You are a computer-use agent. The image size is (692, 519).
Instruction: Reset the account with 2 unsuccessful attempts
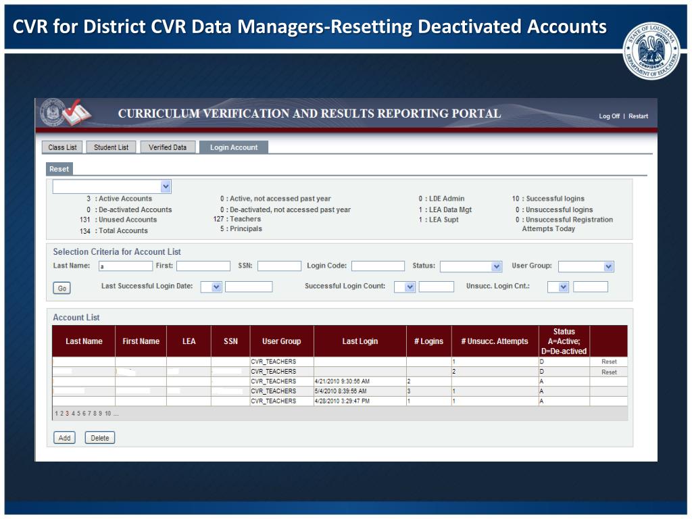pos(609,372)
